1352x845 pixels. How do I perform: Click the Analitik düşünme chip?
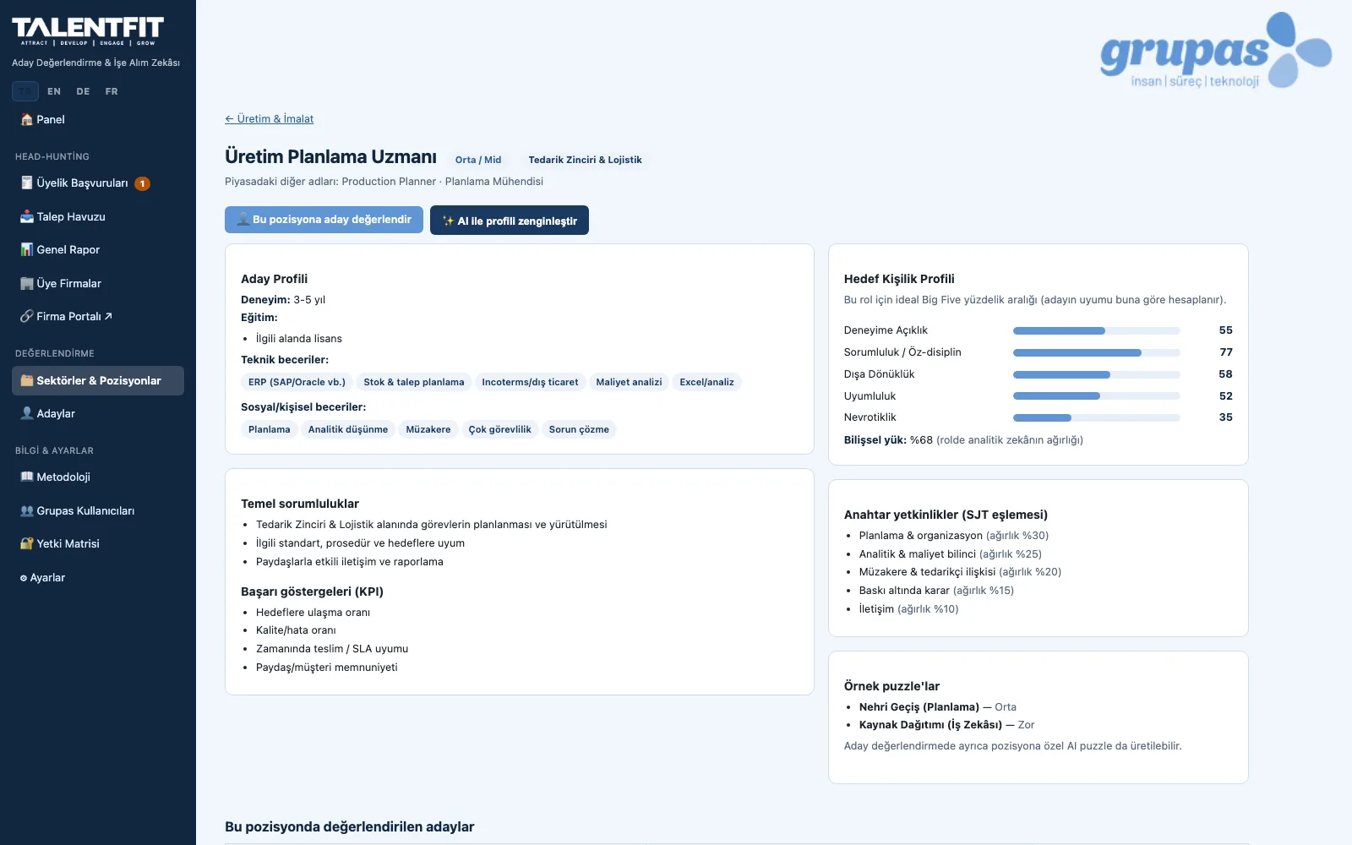coord(348,429)
